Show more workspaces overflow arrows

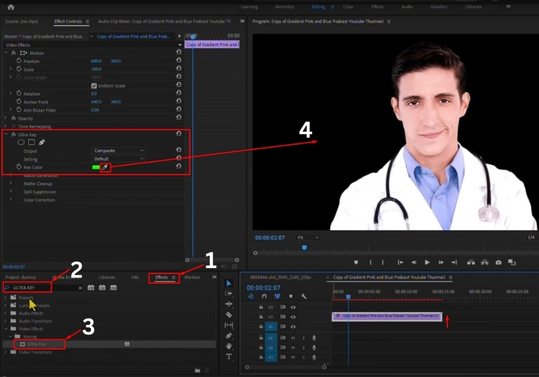(508, 7)
